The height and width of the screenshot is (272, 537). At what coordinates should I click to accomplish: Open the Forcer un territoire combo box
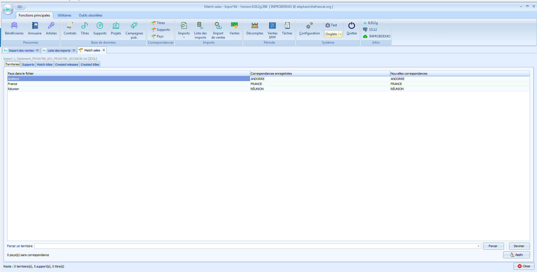click(x=478, y=246)
